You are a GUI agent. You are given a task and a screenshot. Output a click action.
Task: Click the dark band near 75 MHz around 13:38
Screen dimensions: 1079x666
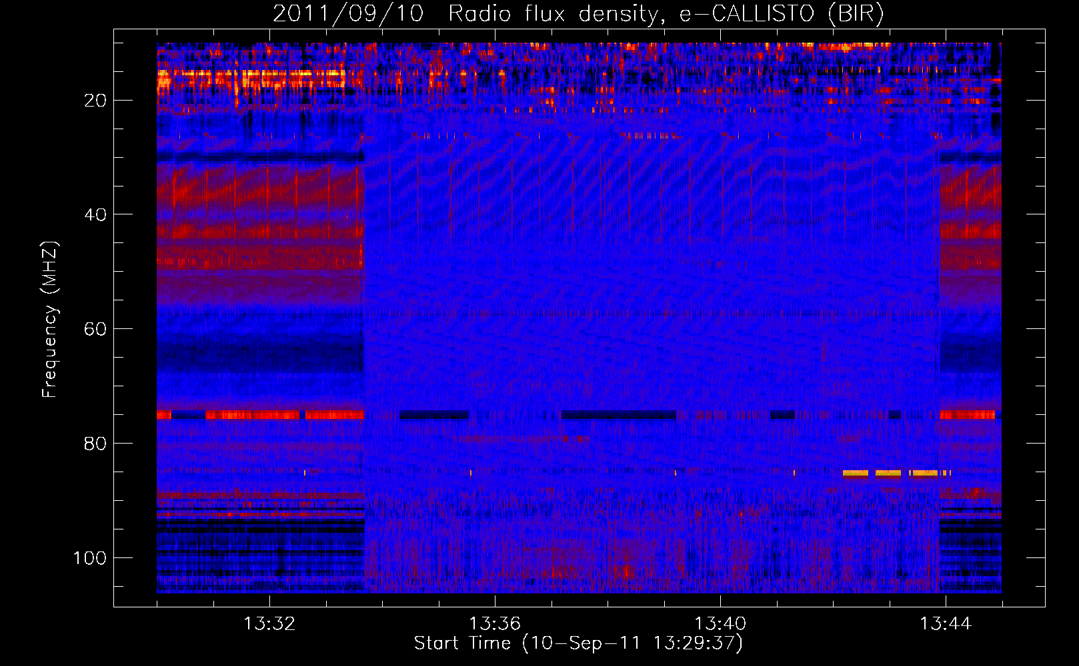[x=618, y=415]
